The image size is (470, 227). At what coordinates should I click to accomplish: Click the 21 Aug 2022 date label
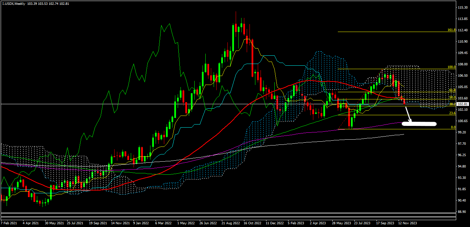click(x=231, y=223)
